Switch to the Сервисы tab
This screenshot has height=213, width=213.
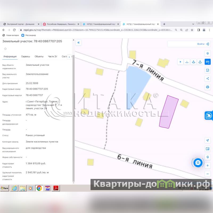pyautogui.click(x=26, y=56)
